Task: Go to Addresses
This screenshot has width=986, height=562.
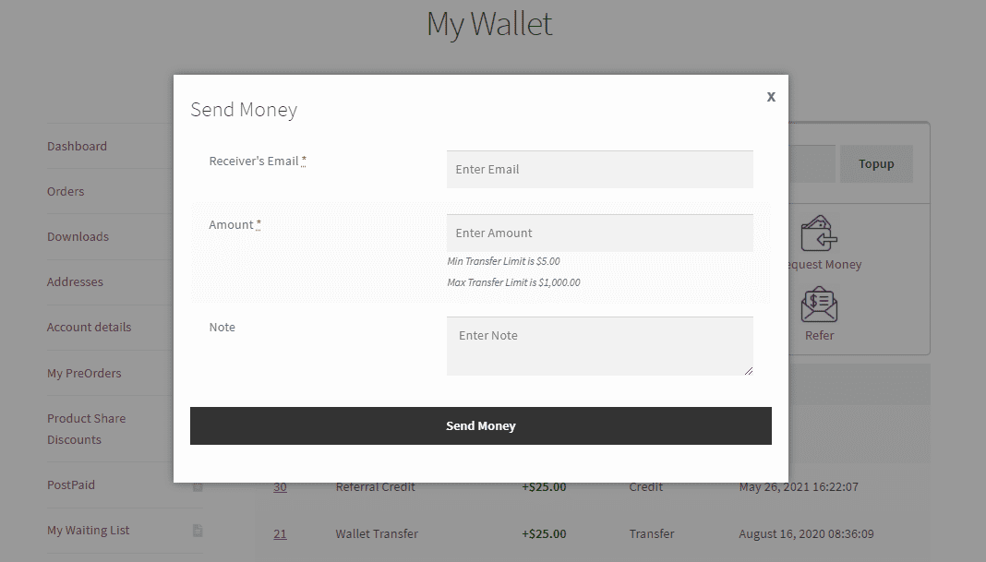Action: 73,281
